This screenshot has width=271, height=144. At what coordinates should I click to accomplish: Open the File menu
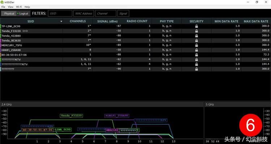click(x=3, y=7)
